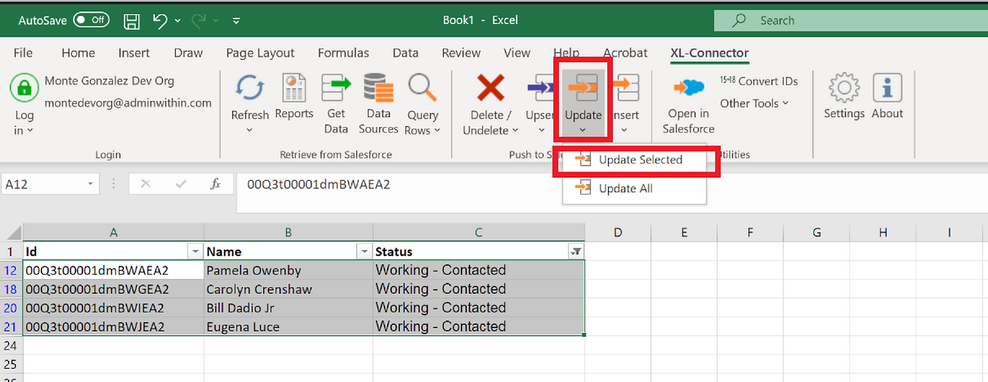This screenshot has width=988, height=382.
Task: Click the Data Sources database icon
Action: pos(379,88)
